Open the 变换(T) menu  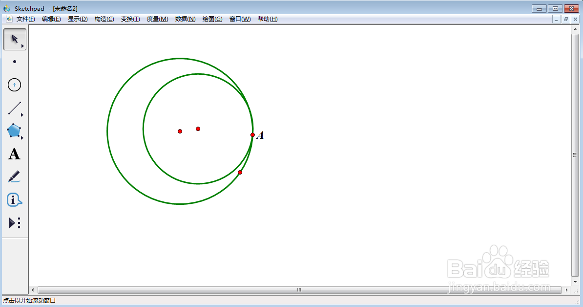coord(130,19)
